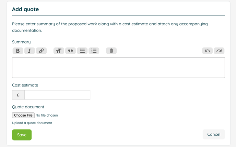Screen dimensions: 236x147
Task: Start a bulleted list in the summary
Action: click(x=82, y=51)
